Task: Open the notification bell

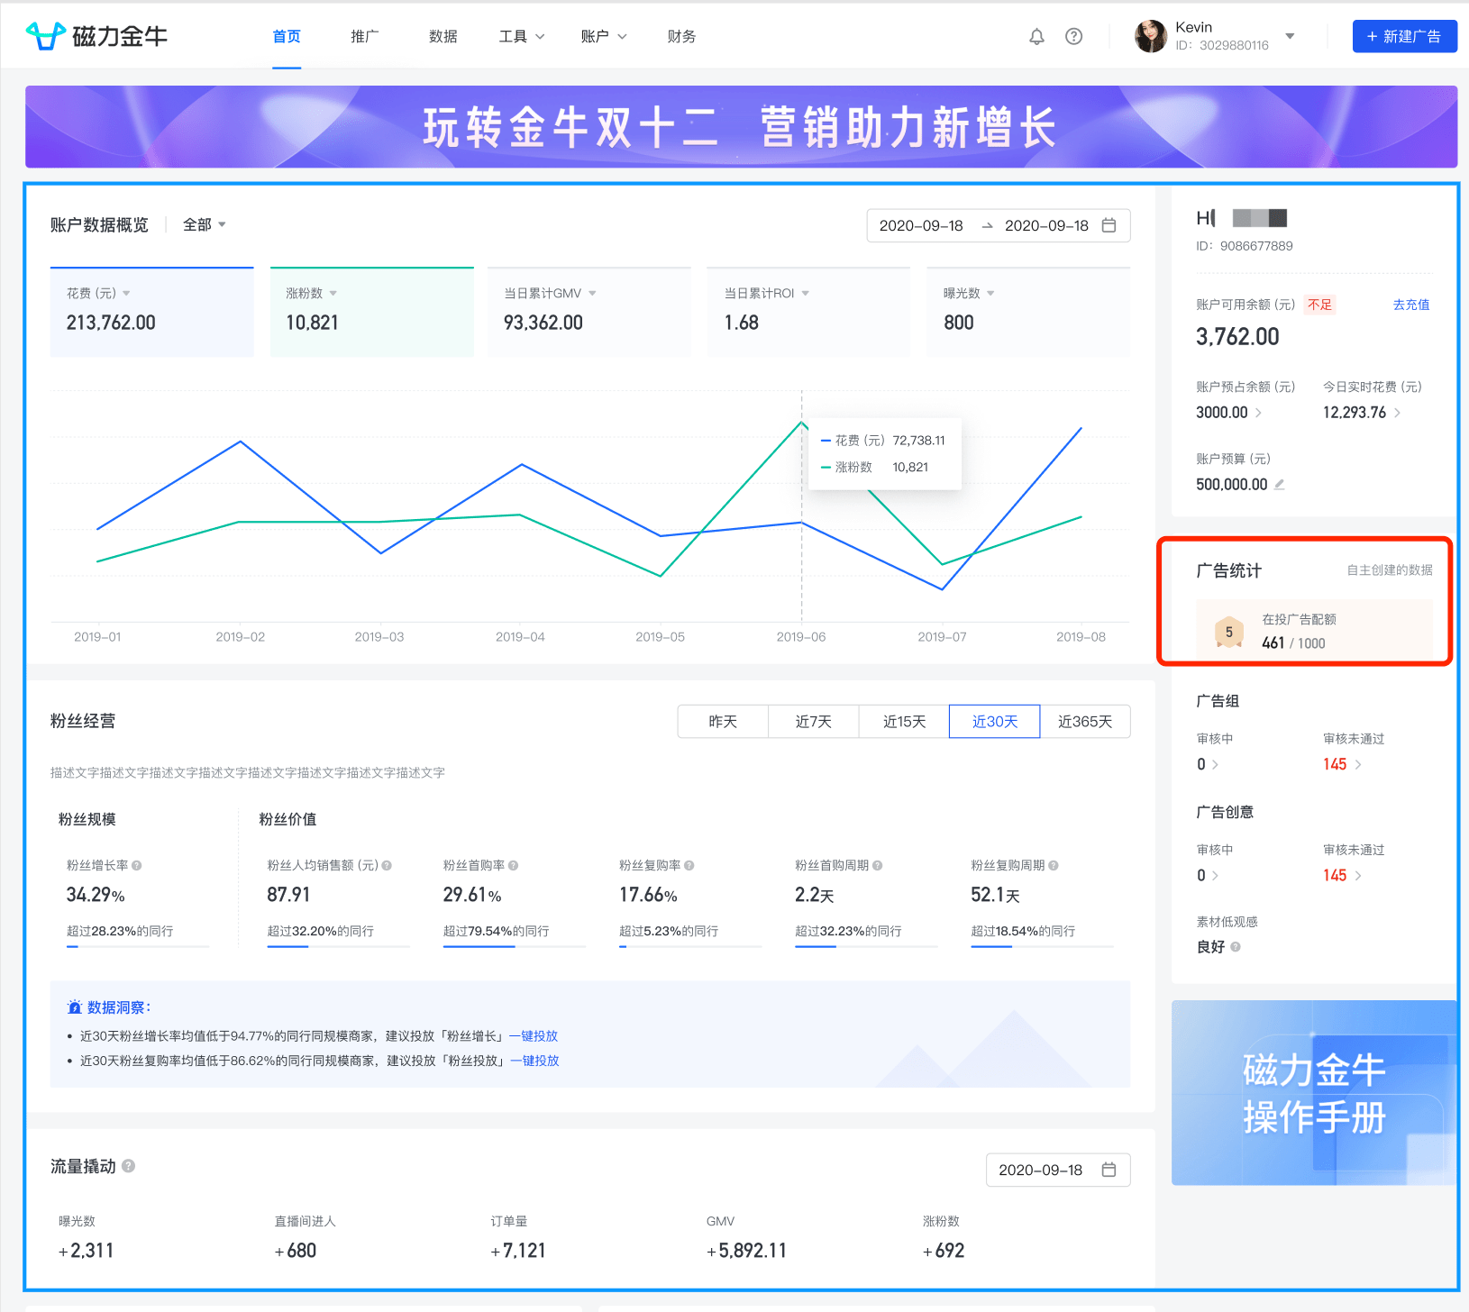Action: [x=1036, y=37]
